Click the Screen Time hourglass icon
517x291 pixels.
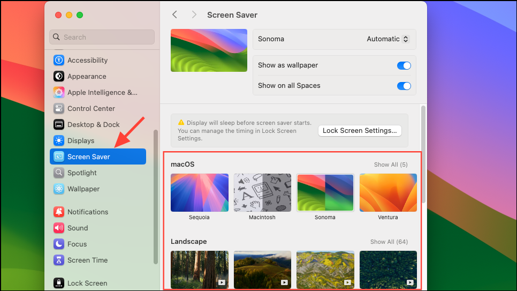click(x=59, y=260)
